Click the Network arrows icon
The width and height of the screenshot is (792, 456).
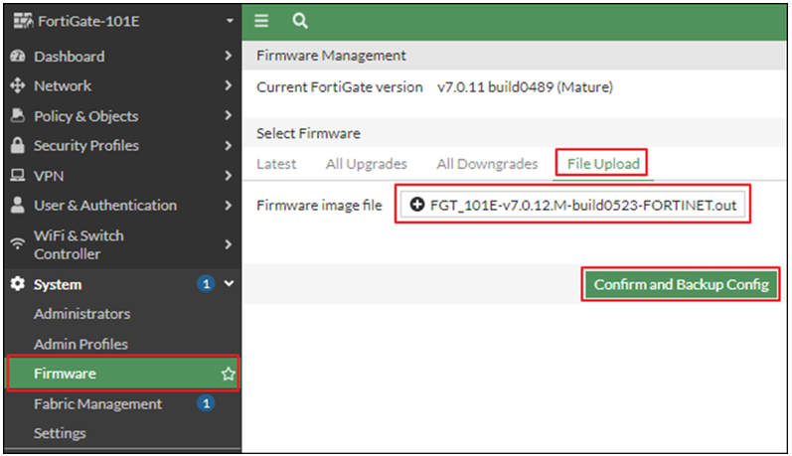coord(18,85)
